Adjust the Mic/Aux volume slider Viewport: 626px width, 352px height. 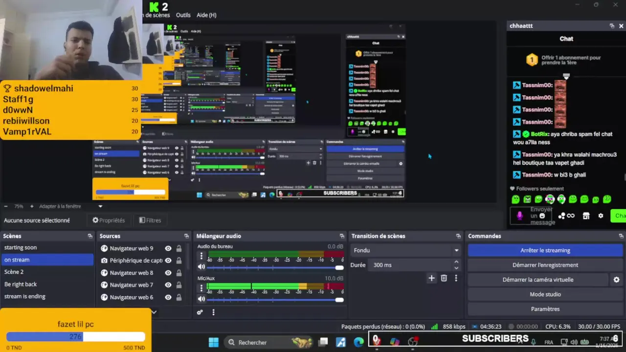coord(274,299)
